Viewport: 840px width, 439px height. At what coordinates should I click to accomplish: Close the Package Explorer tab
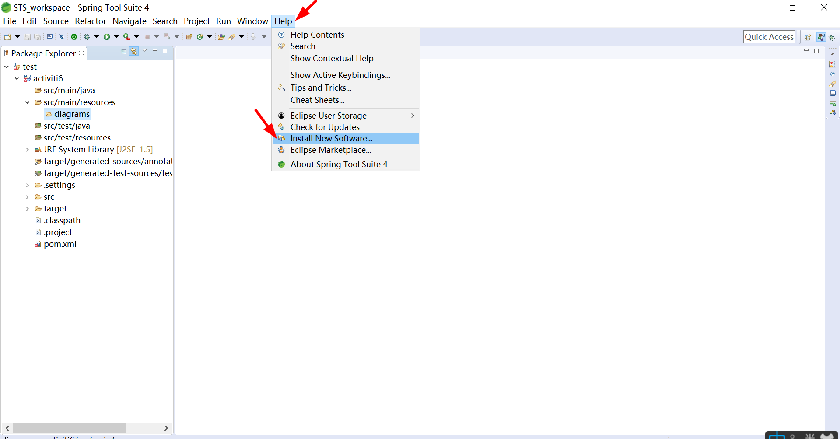(81, 53)
